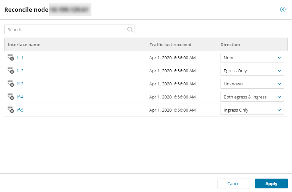The image size is (292, 192).
Task: Click the Direction column header
Action: pyautogui.click(x=230, y=44)
